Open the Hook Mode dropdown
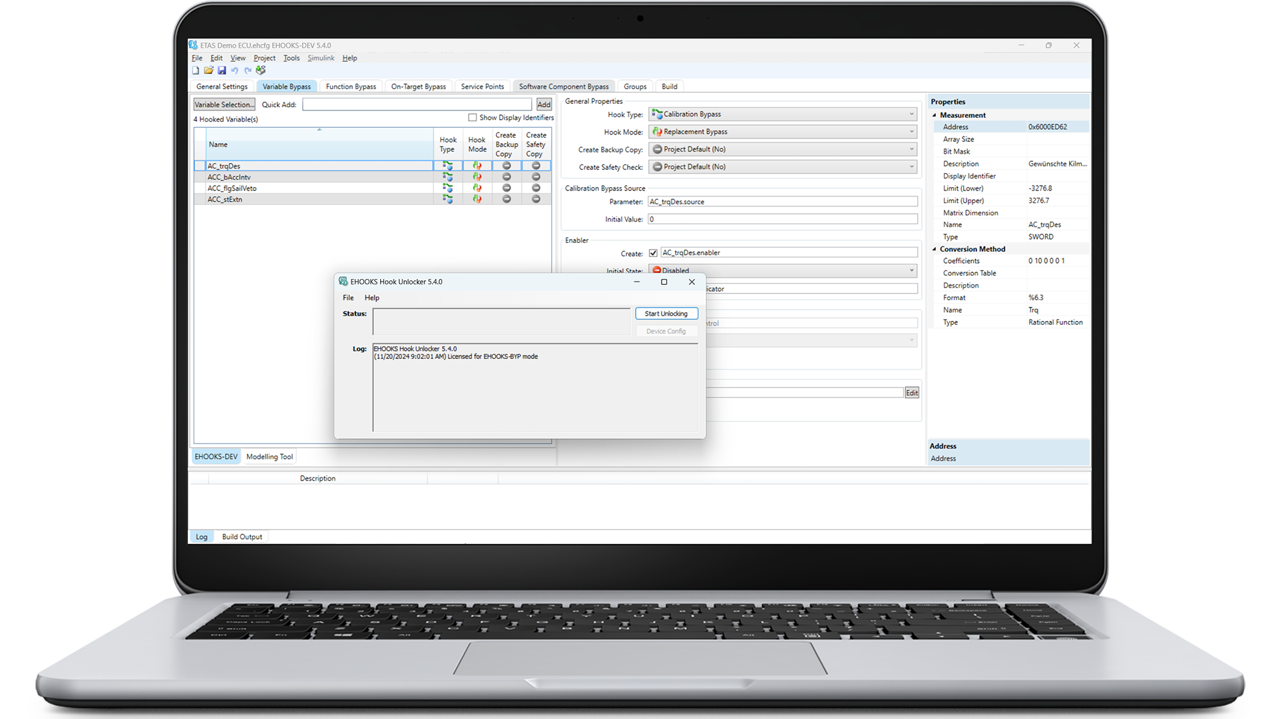The width and height of the screenshot is (1278, 719). coord(783,132)
